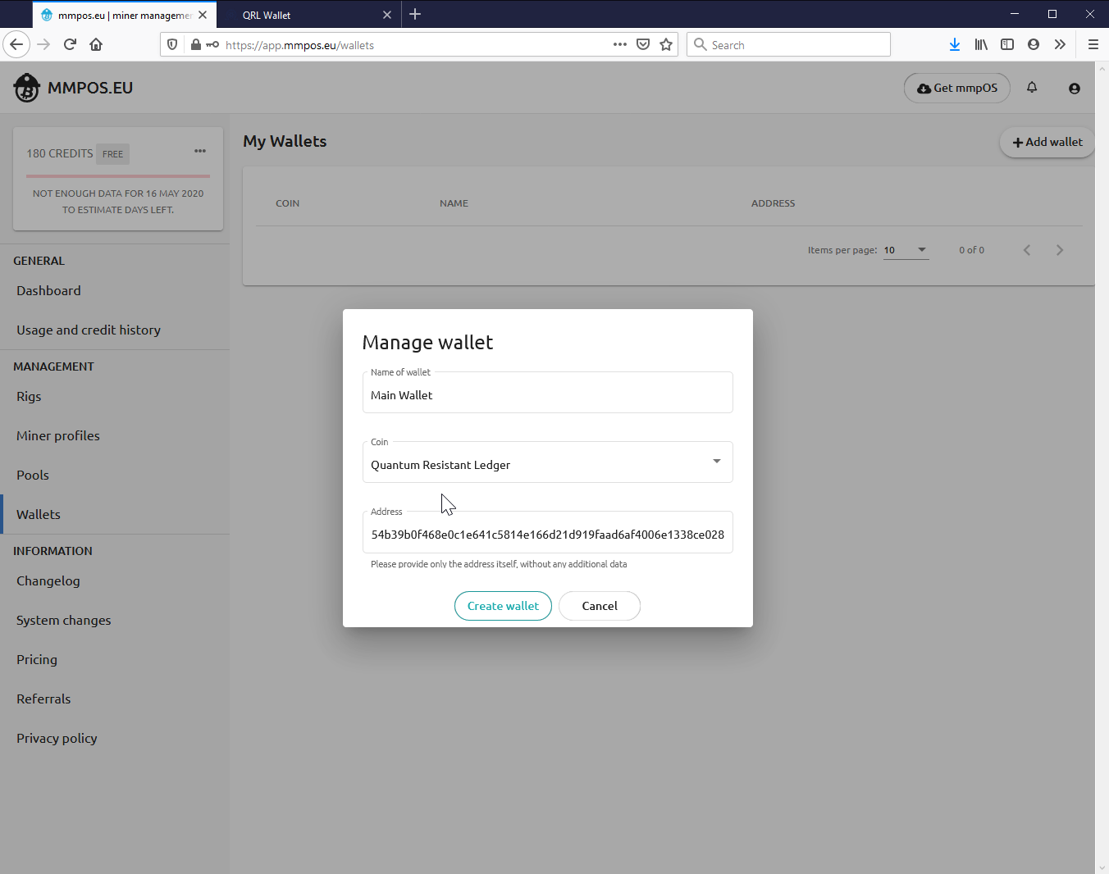1109x874 pixels.
Task: Switch to mmpos.eu miner management tab
Action: (124, 15)
